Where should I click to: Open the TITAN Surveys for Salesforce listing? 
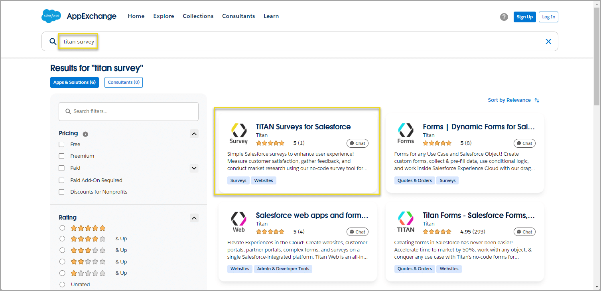303,127
